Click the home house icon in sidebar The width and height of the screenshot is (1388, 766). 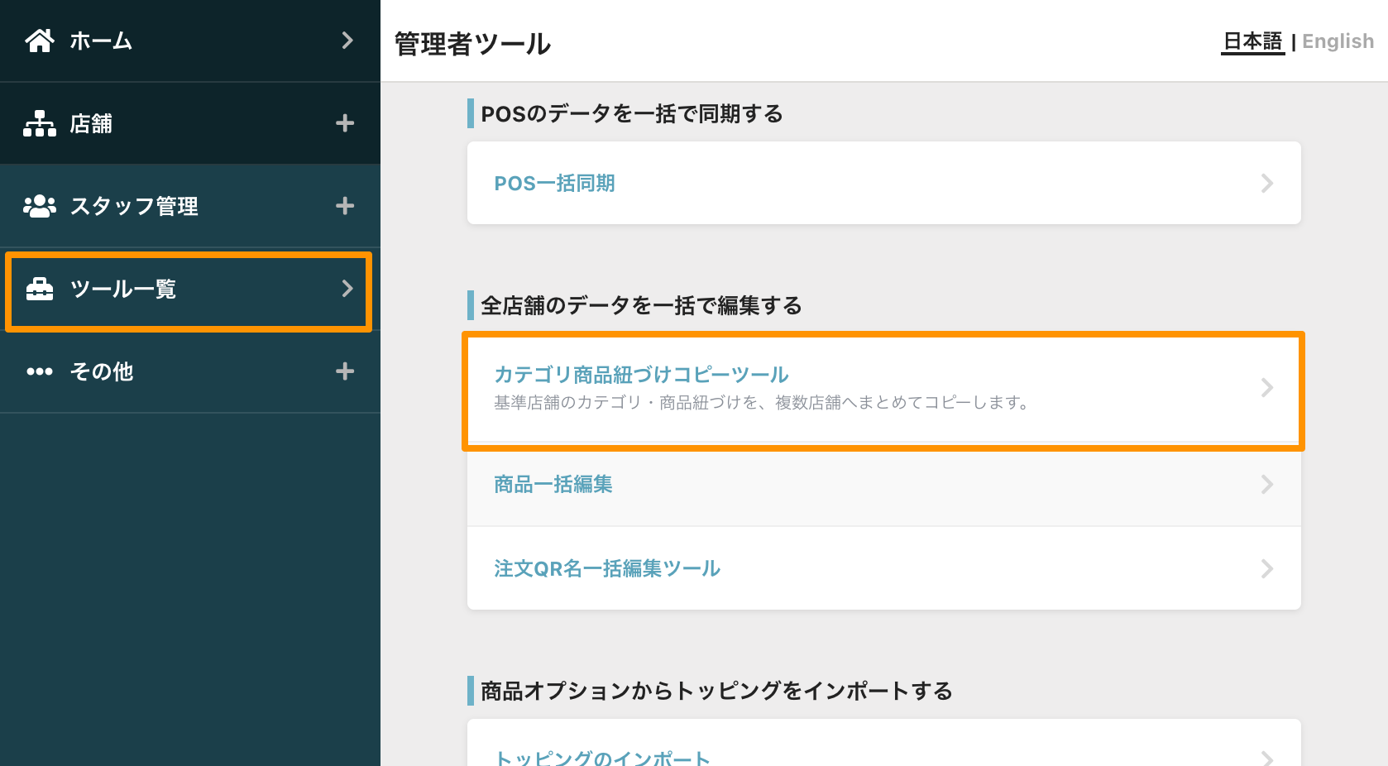[40, 40]
